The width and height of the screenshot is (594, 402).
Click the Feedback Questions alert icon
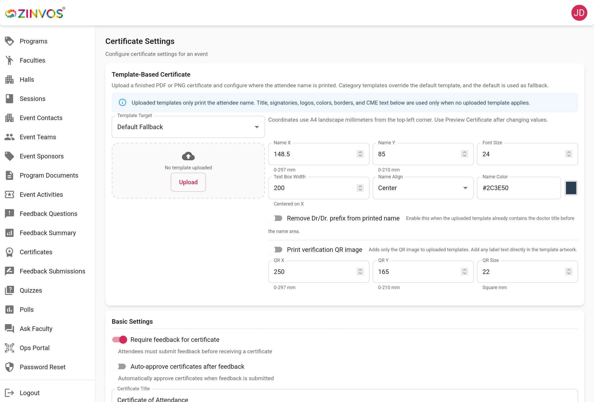point(10,214)
